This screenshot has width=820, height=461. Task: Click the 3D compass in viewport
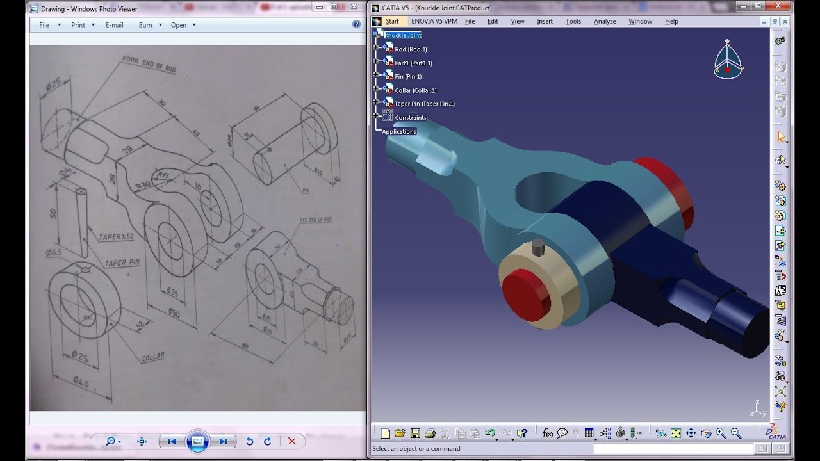coord(728,60)
